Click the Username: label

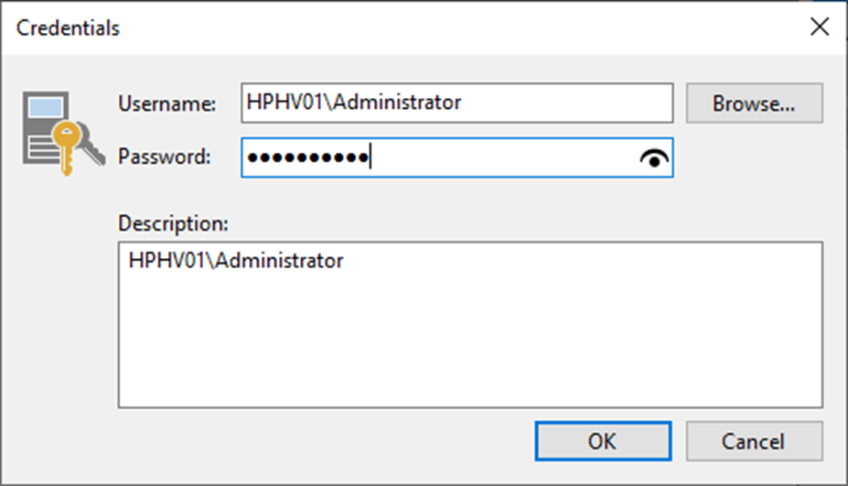point(167,103)
